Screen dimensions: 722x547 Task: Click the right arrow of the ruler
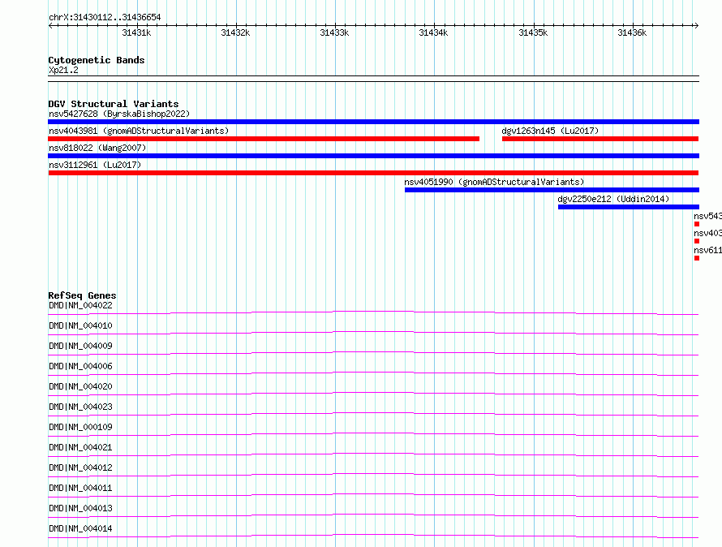(696, 25)
